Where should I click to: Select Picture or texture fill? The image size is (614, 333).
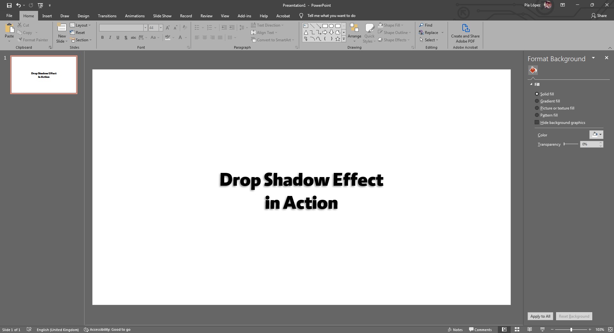coord(537,108)
